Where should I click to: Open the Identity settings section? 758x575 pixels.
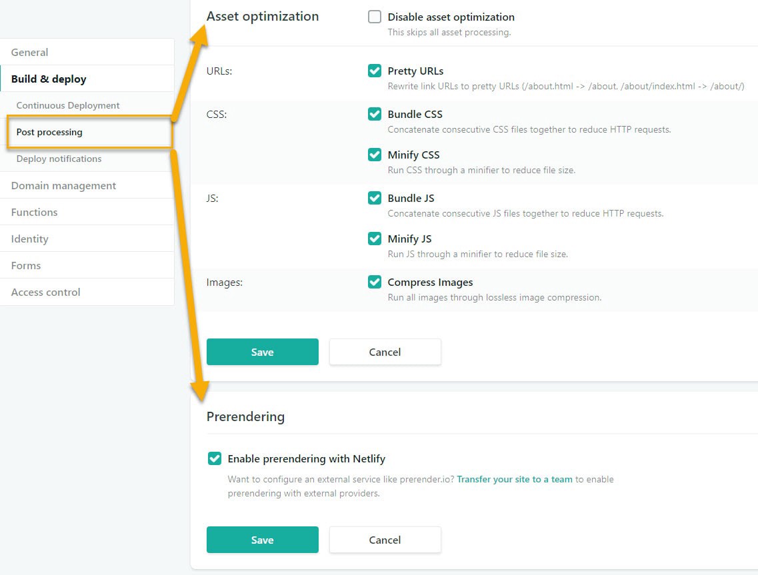point(30,239)
